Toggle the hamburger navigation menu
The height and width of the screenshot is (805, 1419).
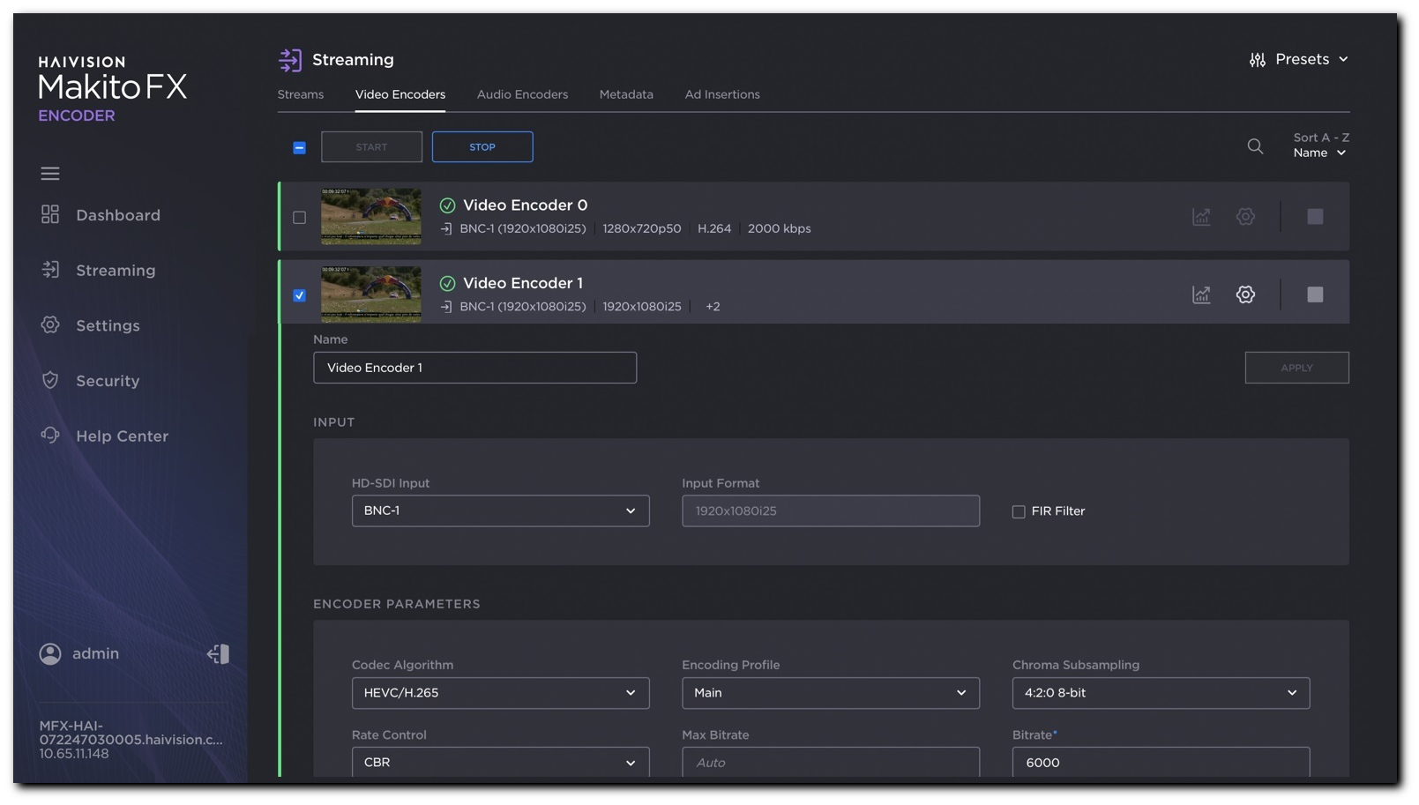pyautogui.click(x=50, y=174)
